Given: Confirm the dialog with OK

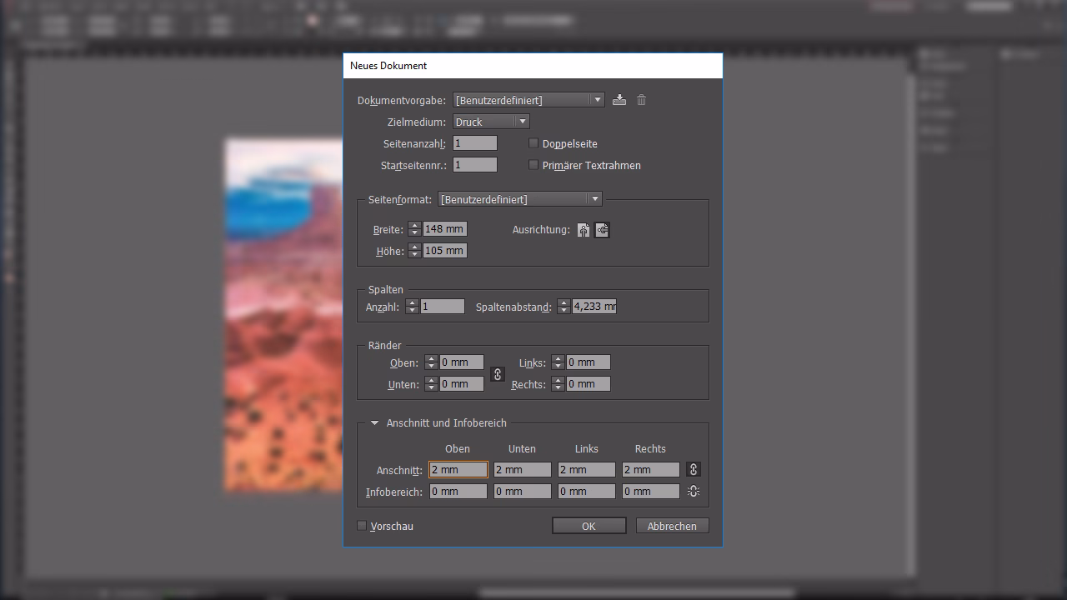Looking at the screenshot, I should tap(589, 525).
